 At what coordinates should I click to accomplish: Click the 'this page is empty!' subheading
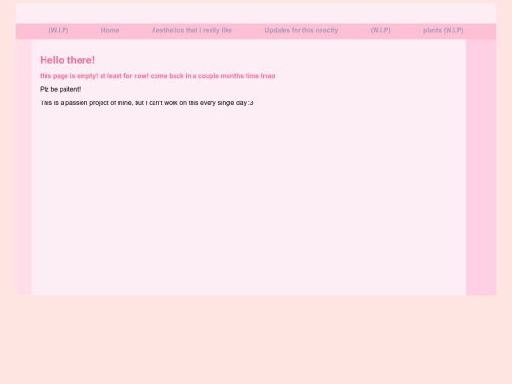point(157,76)
